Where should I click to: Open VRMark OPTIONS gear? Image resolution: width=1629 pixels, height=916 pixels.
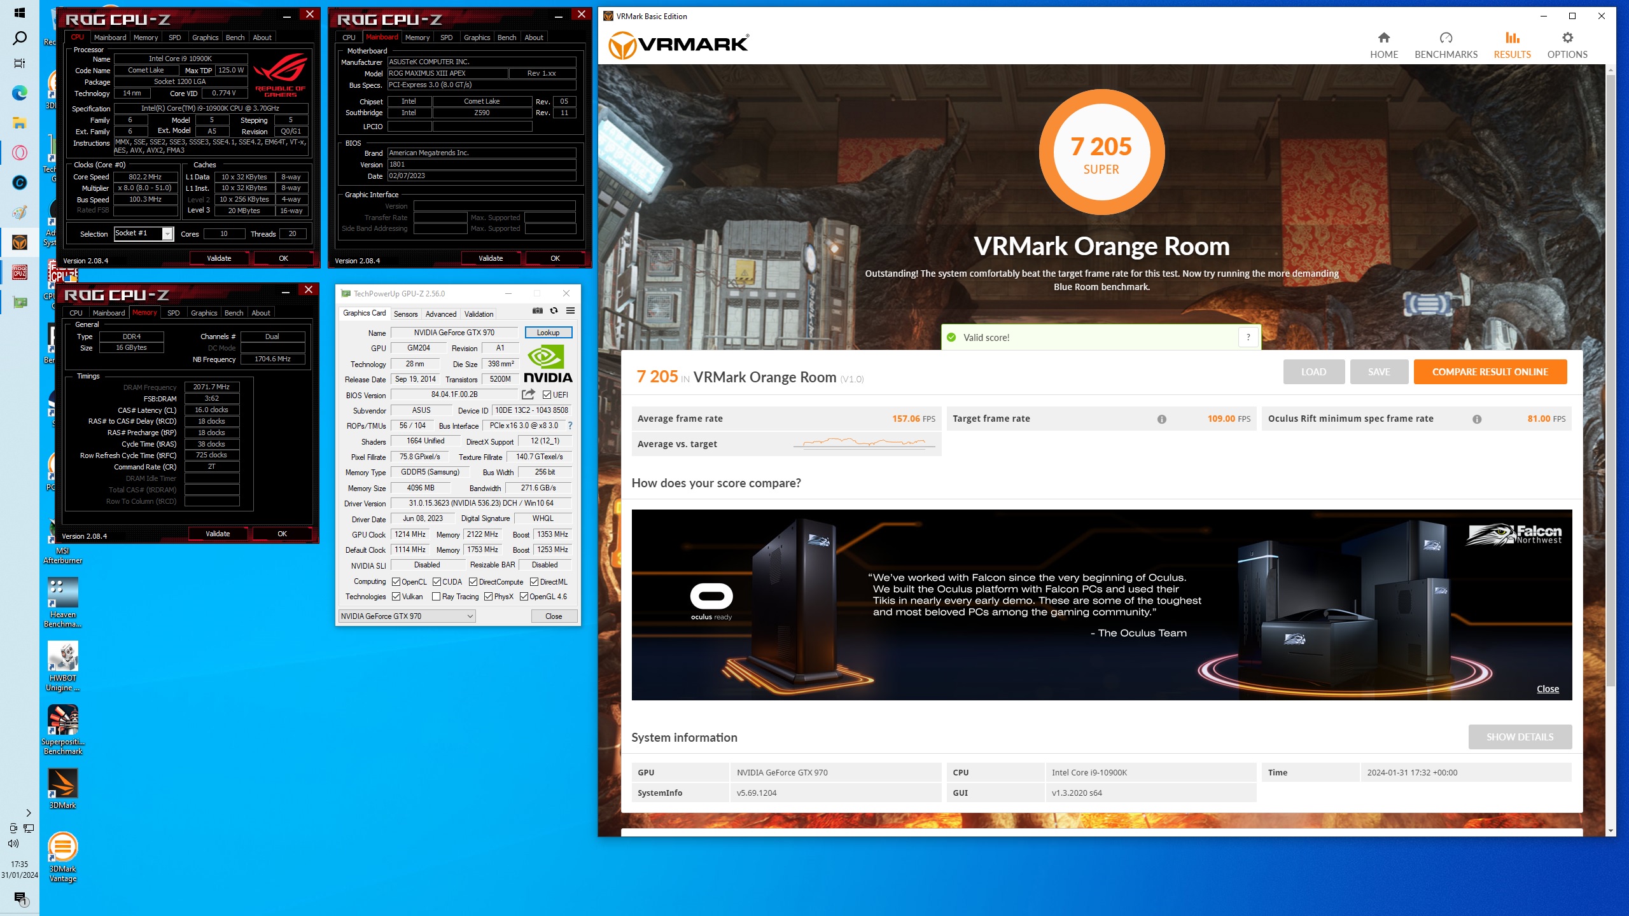point(1567,46)
